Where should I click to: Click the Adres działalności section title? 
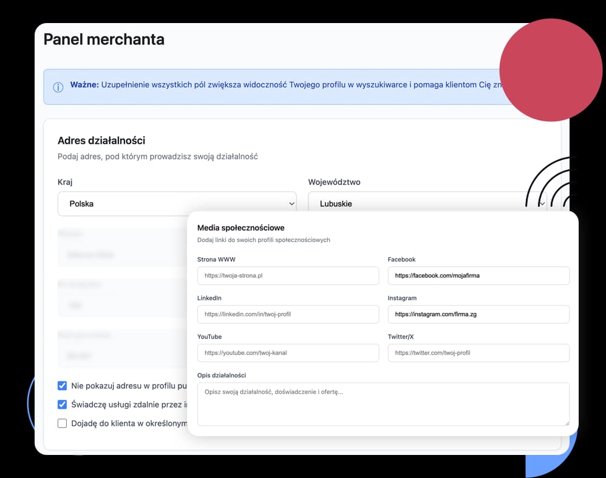click(x=101, y=141)
